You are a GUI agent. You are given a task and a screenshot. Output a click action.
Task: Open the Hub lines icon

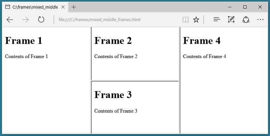click(x=217, y=20)
